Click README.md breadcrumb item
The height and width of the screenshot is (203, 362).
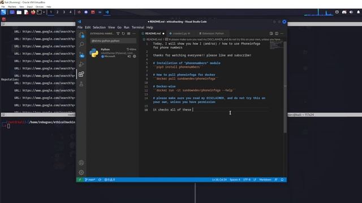click(154, 39)
